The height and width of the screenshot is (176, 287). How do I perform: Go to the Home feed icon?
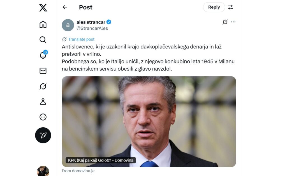click(43, 24)
